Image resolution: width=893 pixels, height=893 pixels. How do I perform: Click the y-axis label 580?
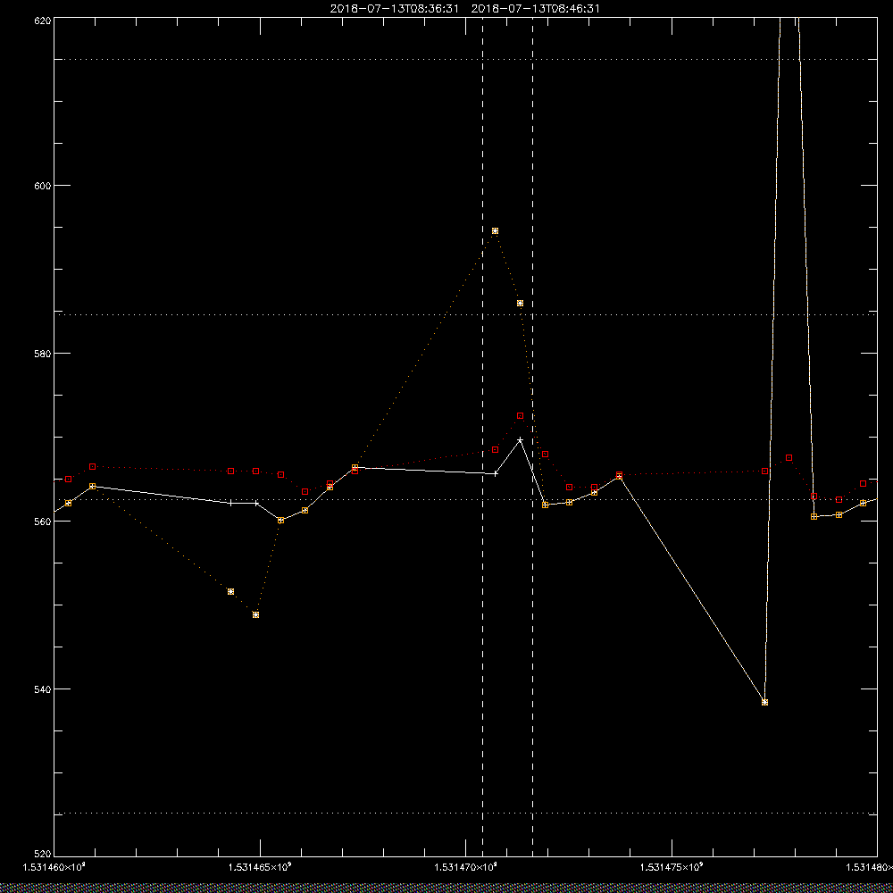43,353
